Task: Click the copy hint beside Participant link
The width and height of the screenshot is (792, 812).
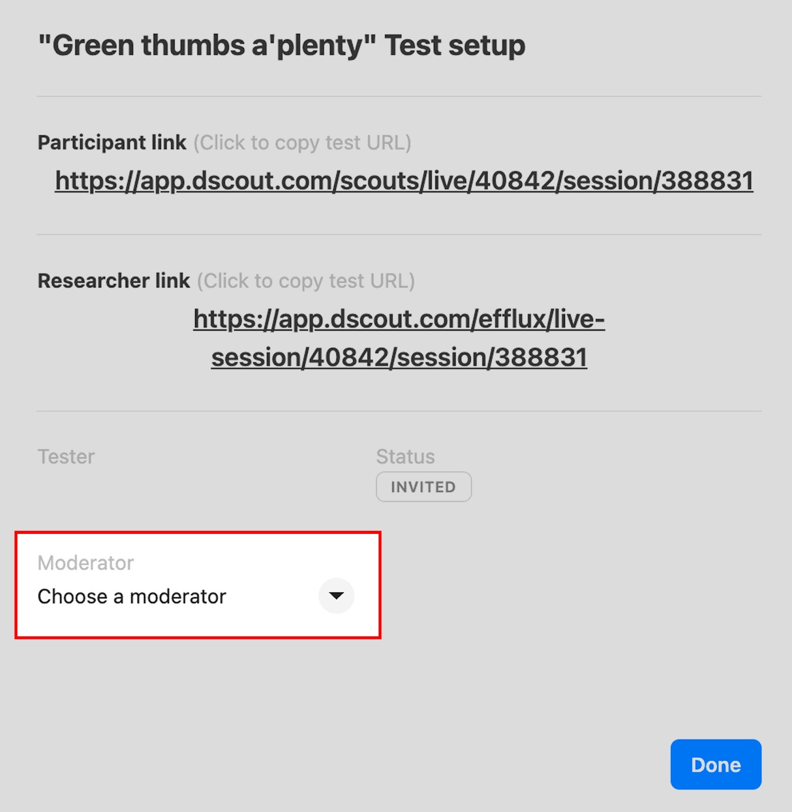Action: coord(302,143)
